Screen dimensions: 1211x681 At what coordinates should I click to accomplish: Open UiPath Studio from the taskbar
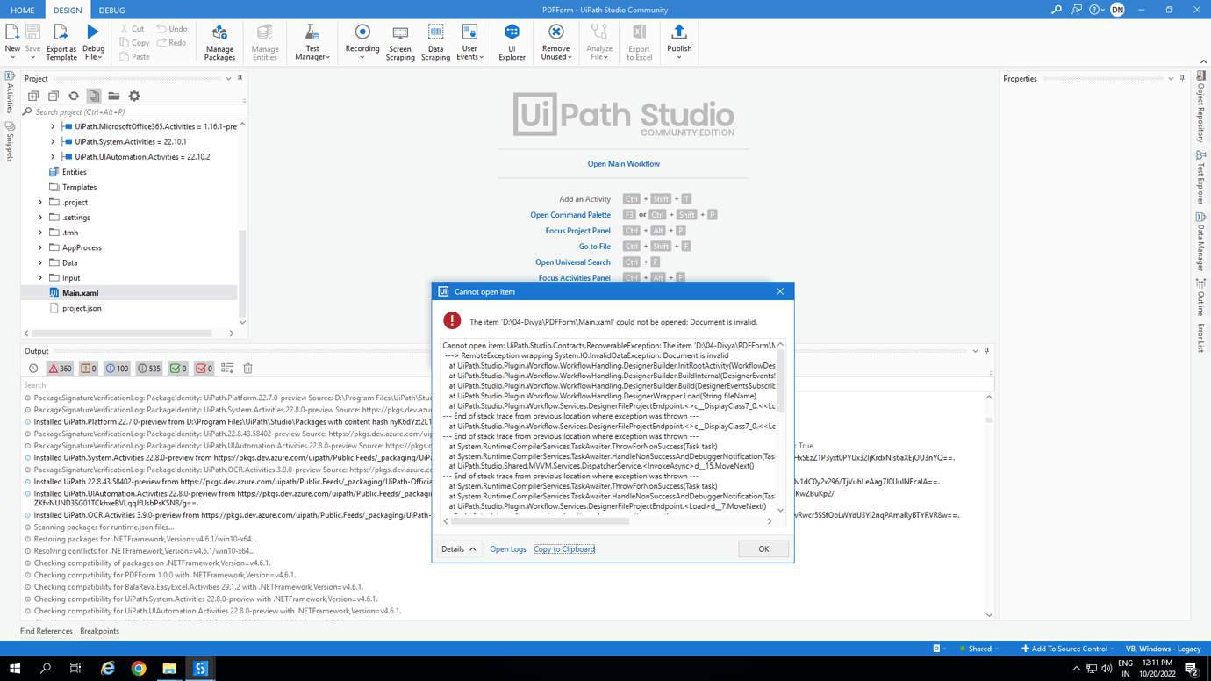pos(200,668)
